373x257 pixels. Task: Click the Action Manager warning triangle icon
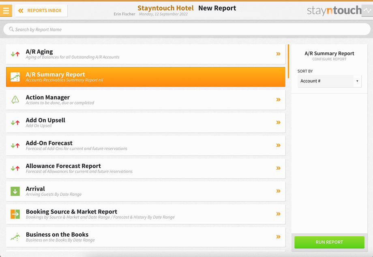tap(15, 99)
